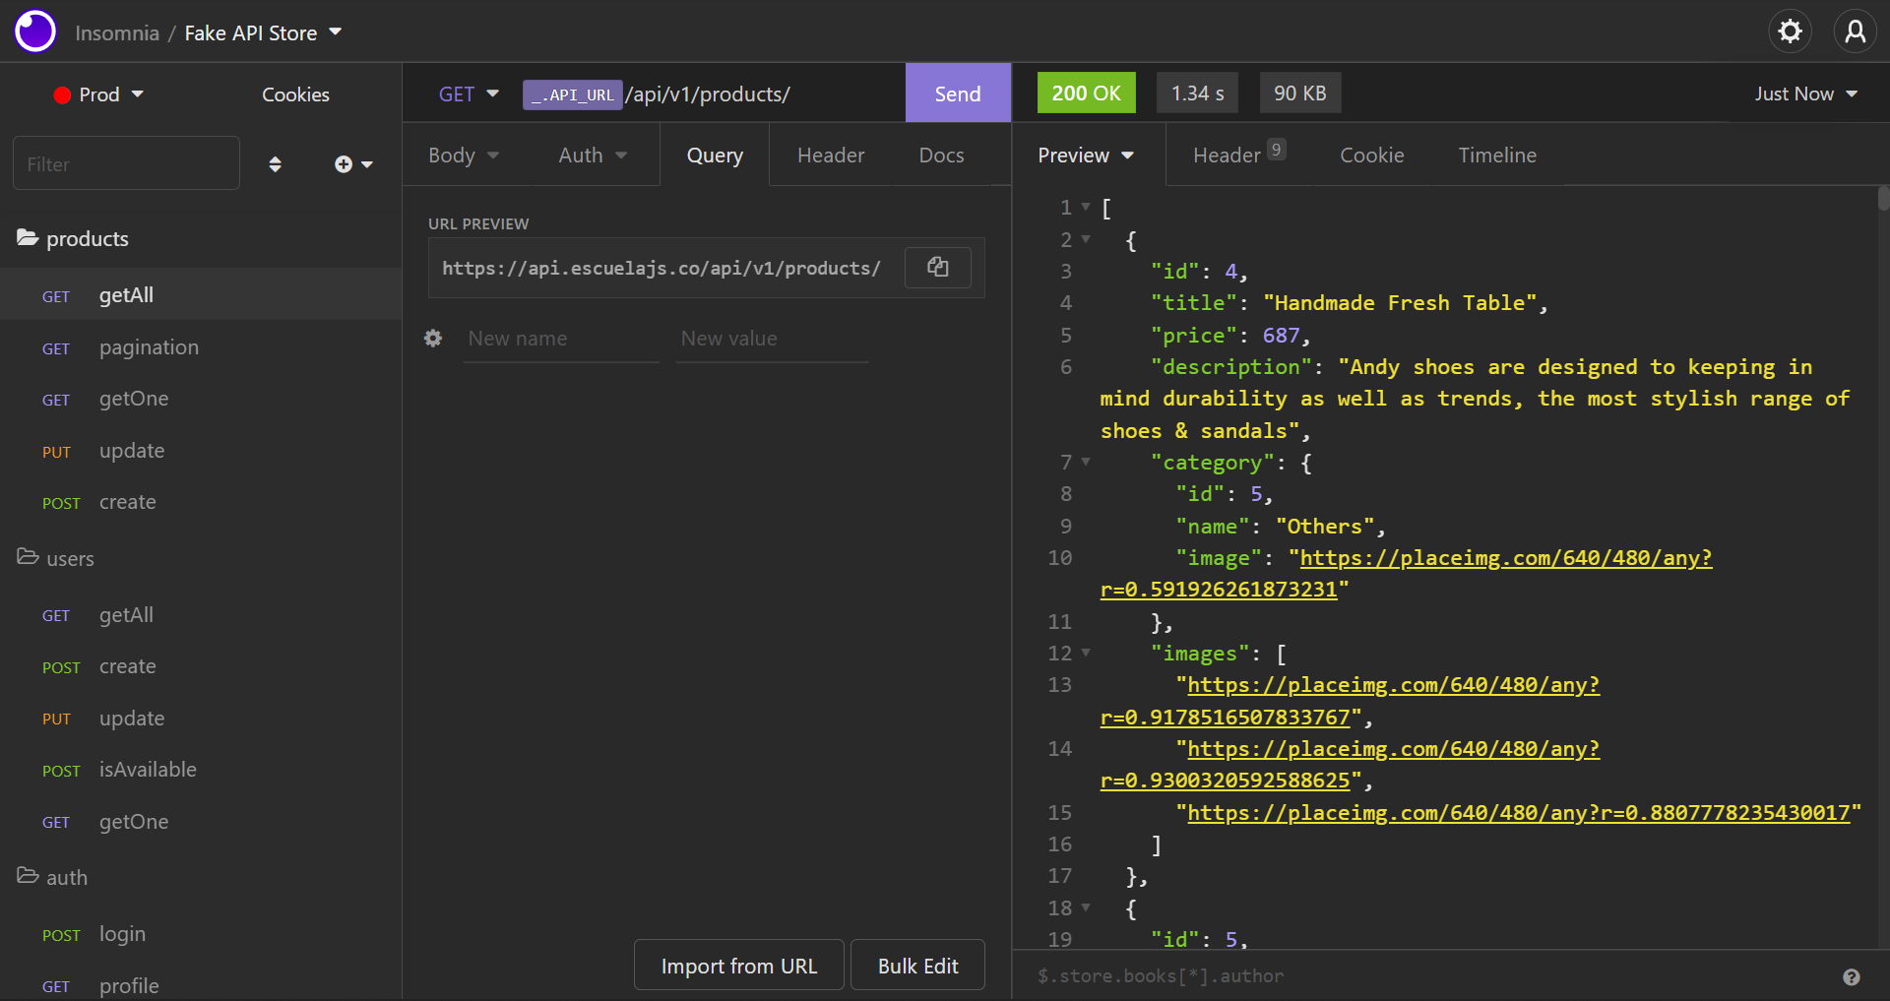The image size is (1890, 1001).
Task: Open the Cookie response tab
Action: click(x=1371, y=156)
